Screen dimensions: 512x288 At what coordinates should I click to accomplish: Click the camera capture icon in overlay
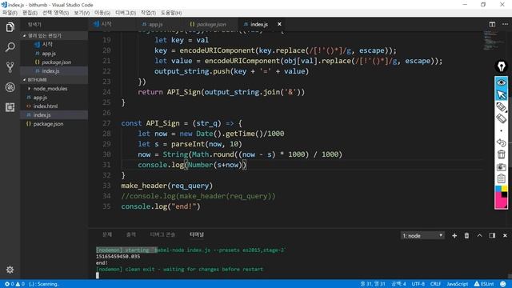tap(502, 167)
